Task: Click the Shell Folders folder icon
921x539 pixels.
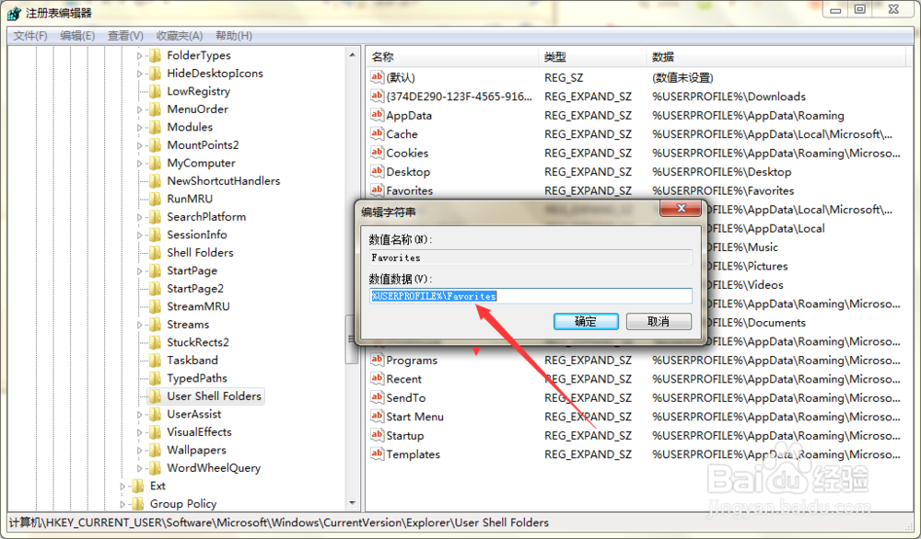Action: (x=155, y=253)
